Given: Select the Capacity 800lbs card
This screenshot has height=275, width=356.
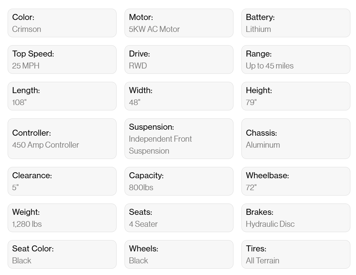Looking at the screenshot, I should [179, 181].
